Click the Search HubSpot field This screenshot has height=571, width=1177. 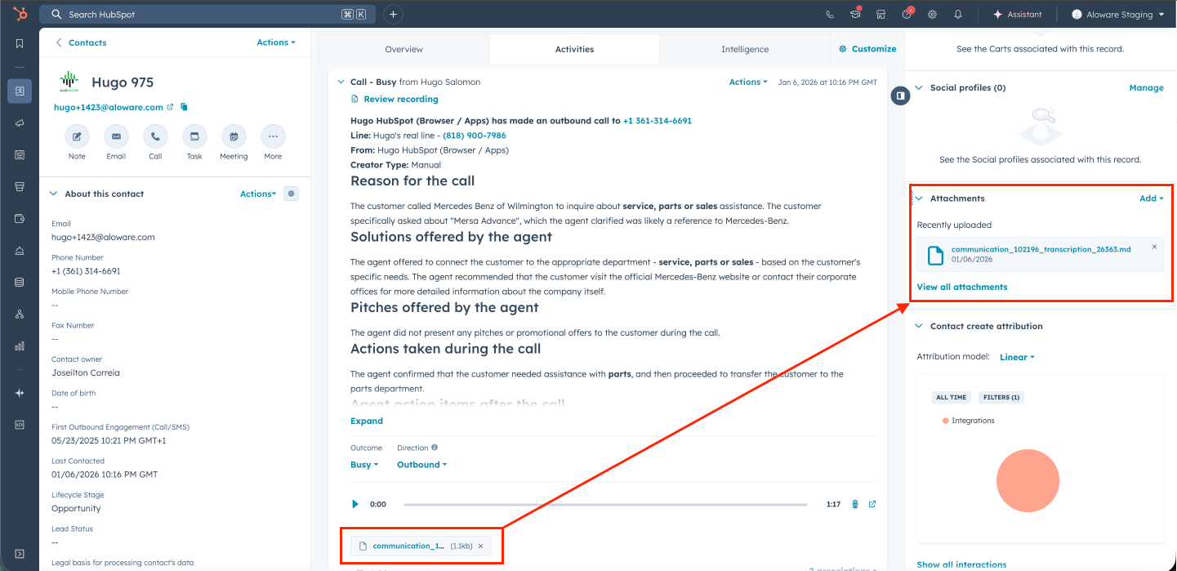(x=207, y=14)
